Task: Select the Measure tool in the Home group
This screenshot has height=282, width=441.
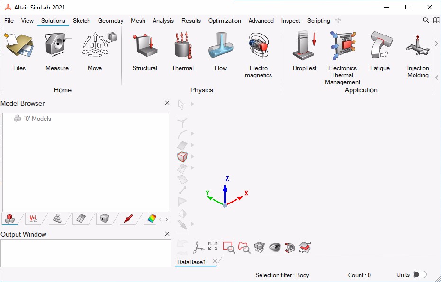Action: 56,46
